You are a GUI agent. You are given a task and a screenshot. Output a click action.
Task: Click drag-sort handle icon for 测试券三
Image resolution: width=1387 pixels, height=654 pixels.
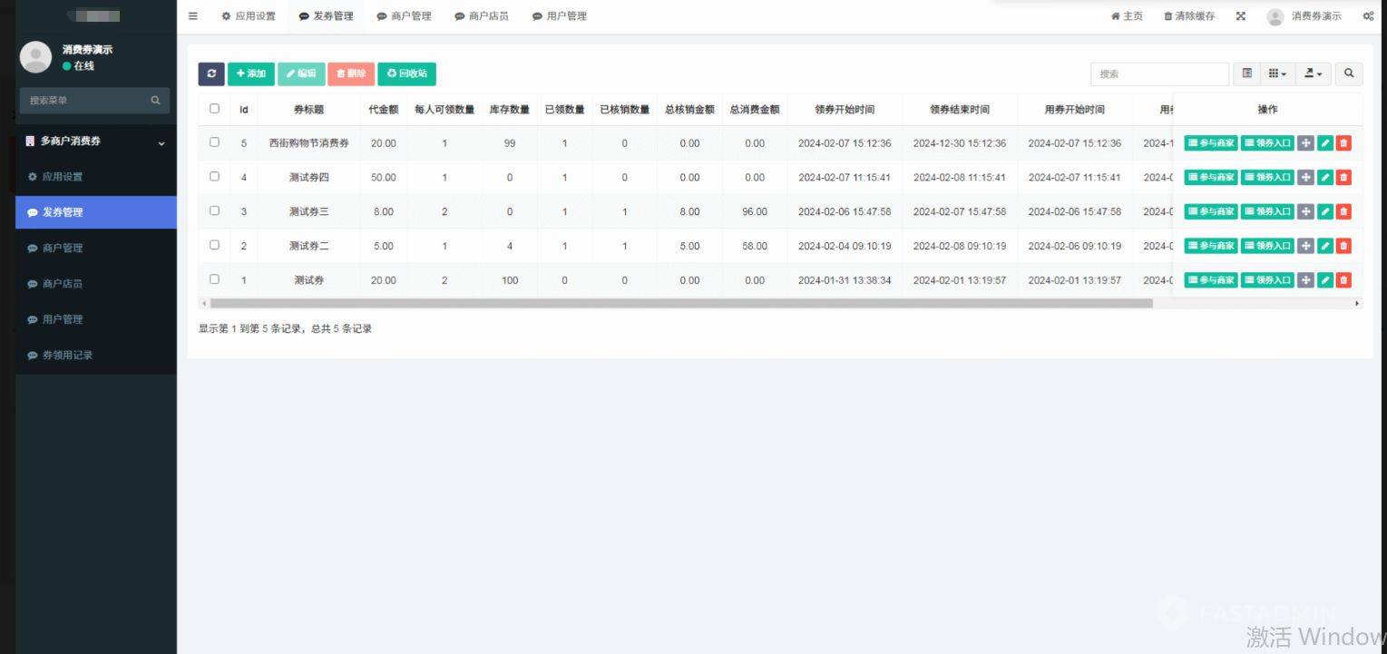pos(1305,211)
